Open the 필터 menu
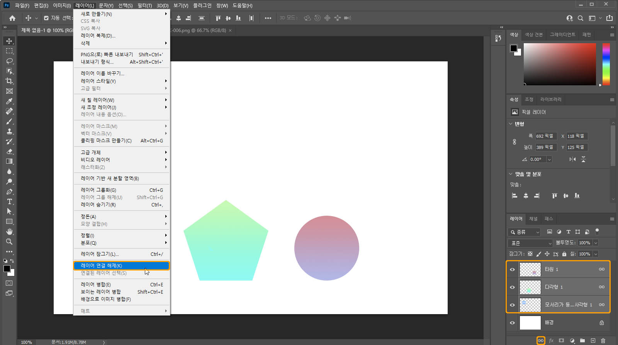 point(145,5)
